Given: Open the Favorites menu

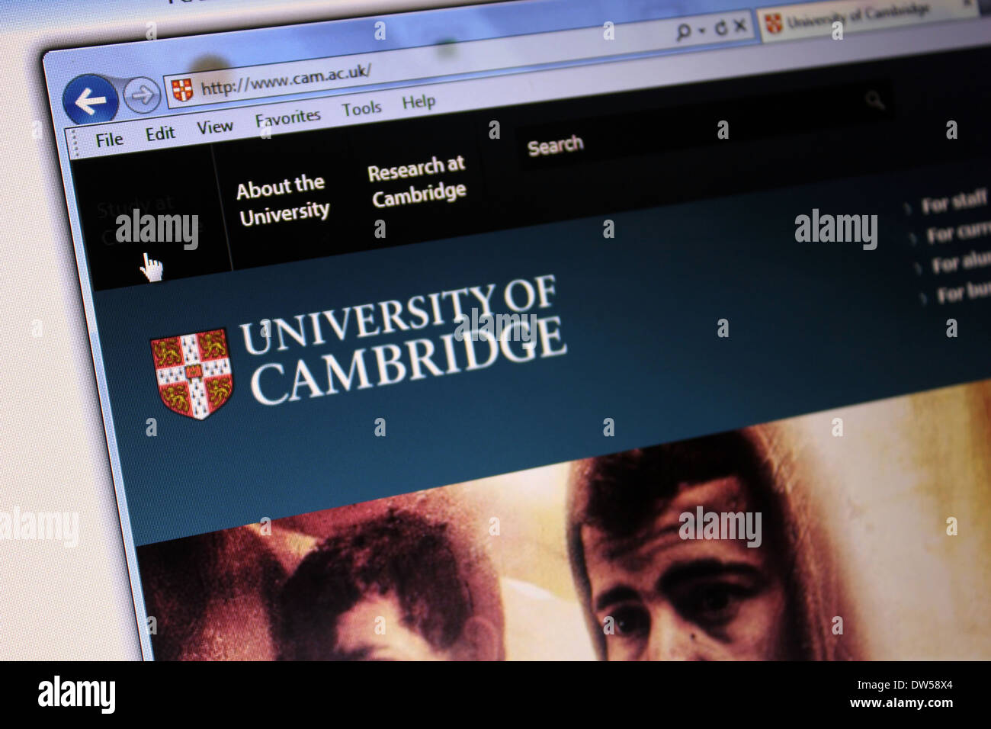Looking at the screenshot, I should [x=287, y=117].
